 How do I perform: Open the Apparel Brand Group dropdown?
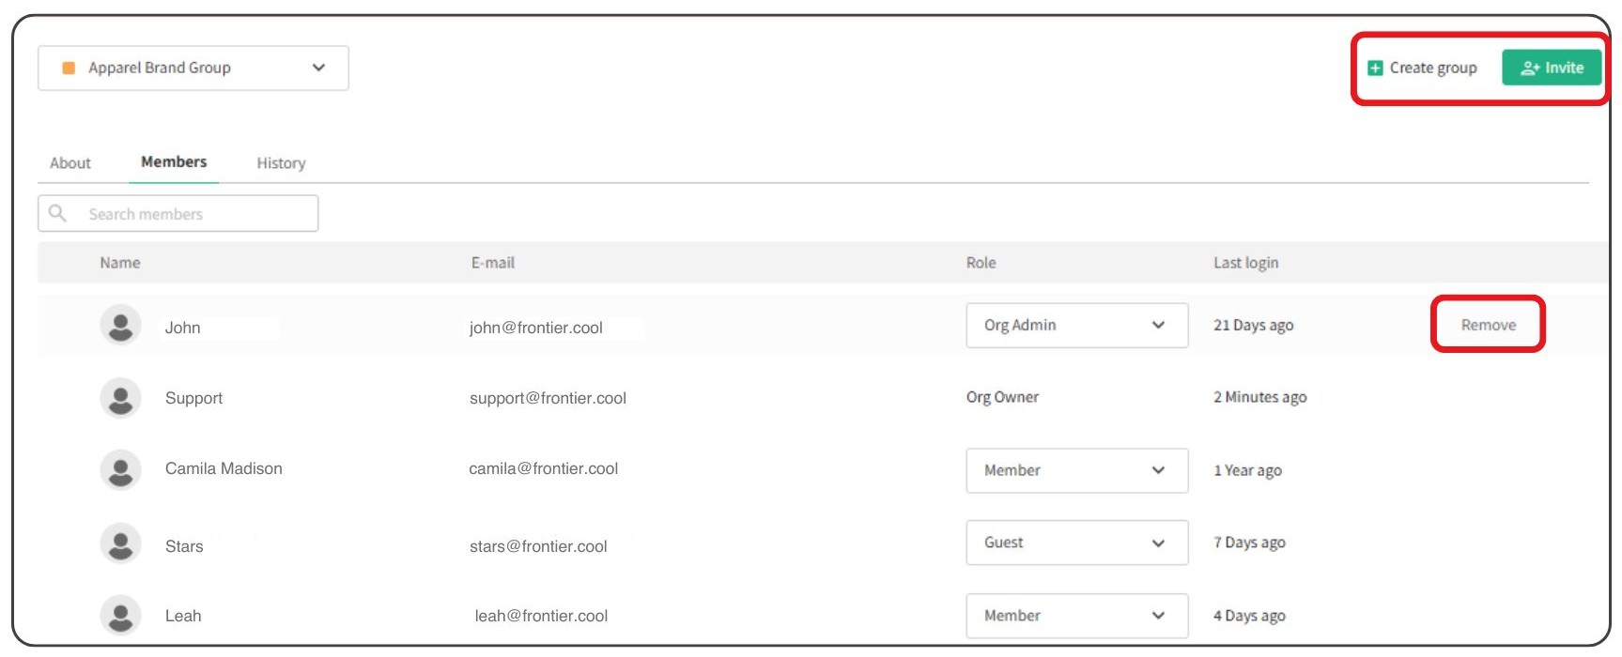(x=193, y=69)
